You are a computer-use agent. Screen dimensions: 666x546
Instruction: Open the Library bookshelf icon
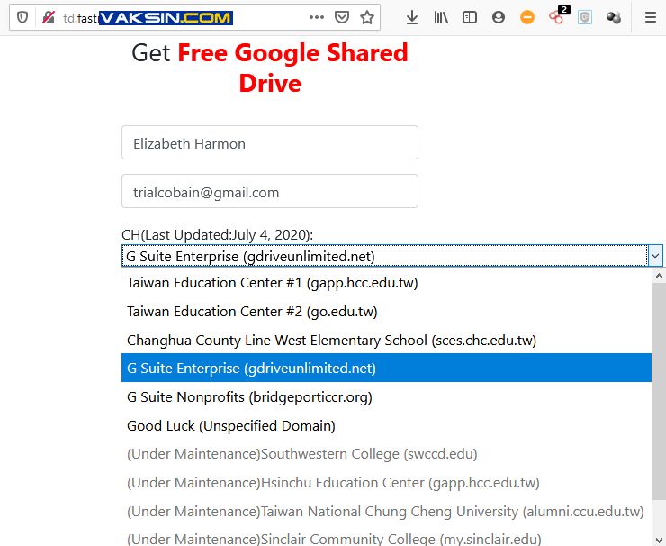click(x=441, y=17)
